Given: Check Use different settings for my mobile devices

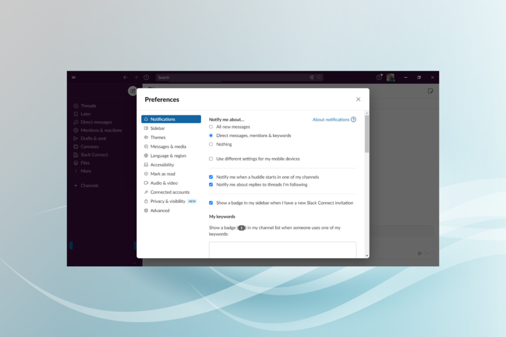Looking at the screenshot, I should [211, 159].
